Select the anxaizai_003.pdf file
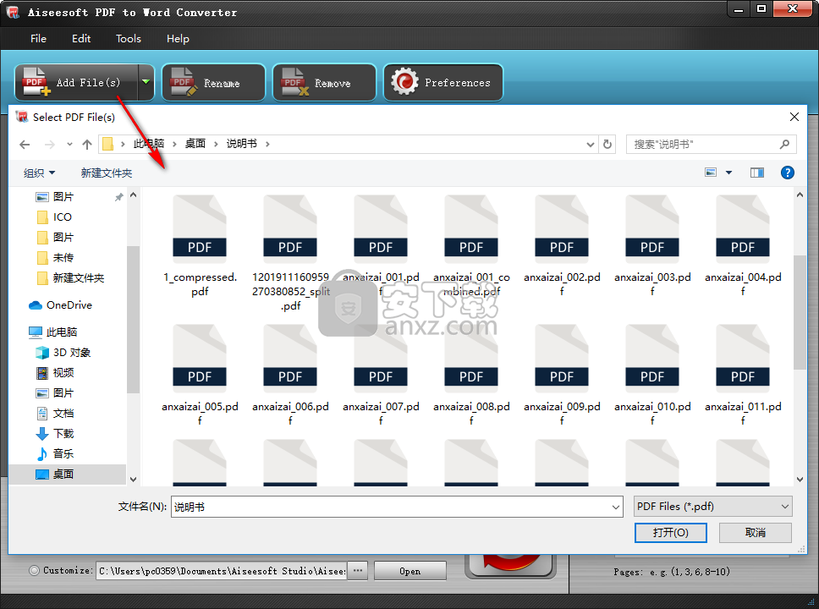The width and height of the screenshot is (819, 609). click(652, 245)
